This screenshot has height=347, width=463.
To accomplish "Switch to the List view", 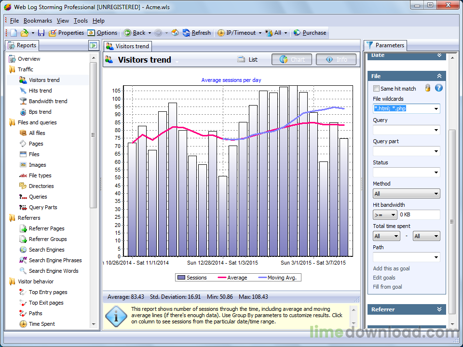I will [x=248, y=60].
